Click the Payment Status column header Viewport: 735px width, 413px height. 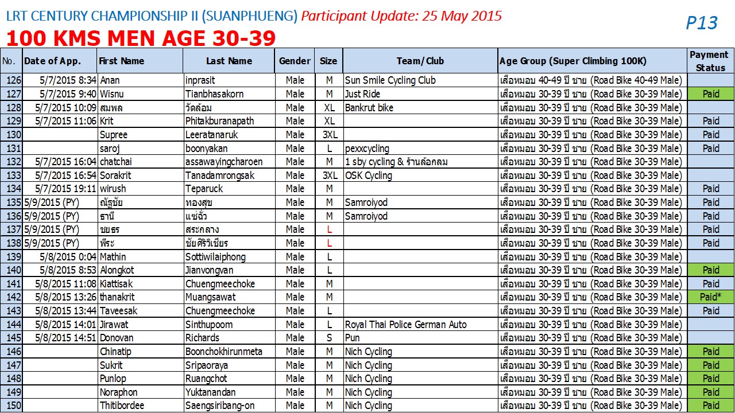(710, 61)
